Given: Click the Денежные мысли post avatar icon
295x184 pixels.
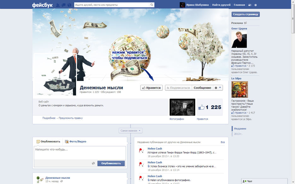Looking at the screenshot, I should [40, 180].
